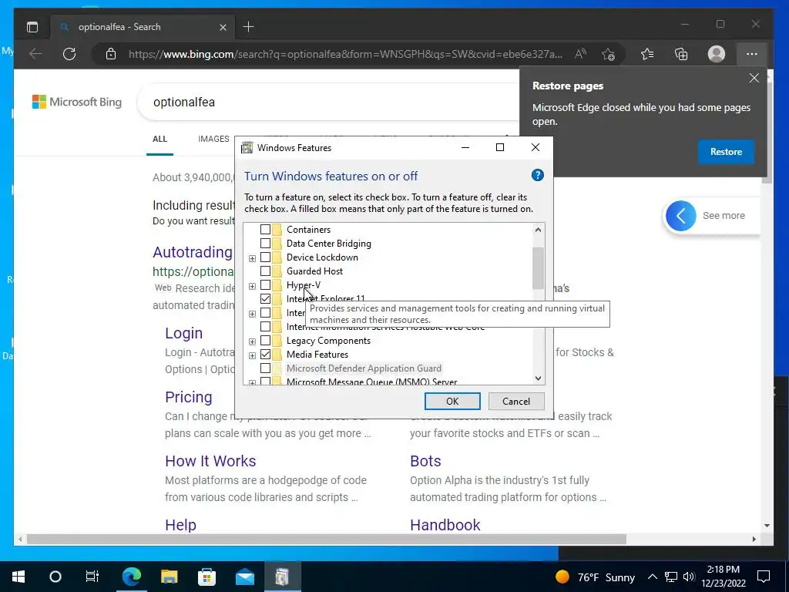Check the Hyper-V checkbox

(265, 285)
